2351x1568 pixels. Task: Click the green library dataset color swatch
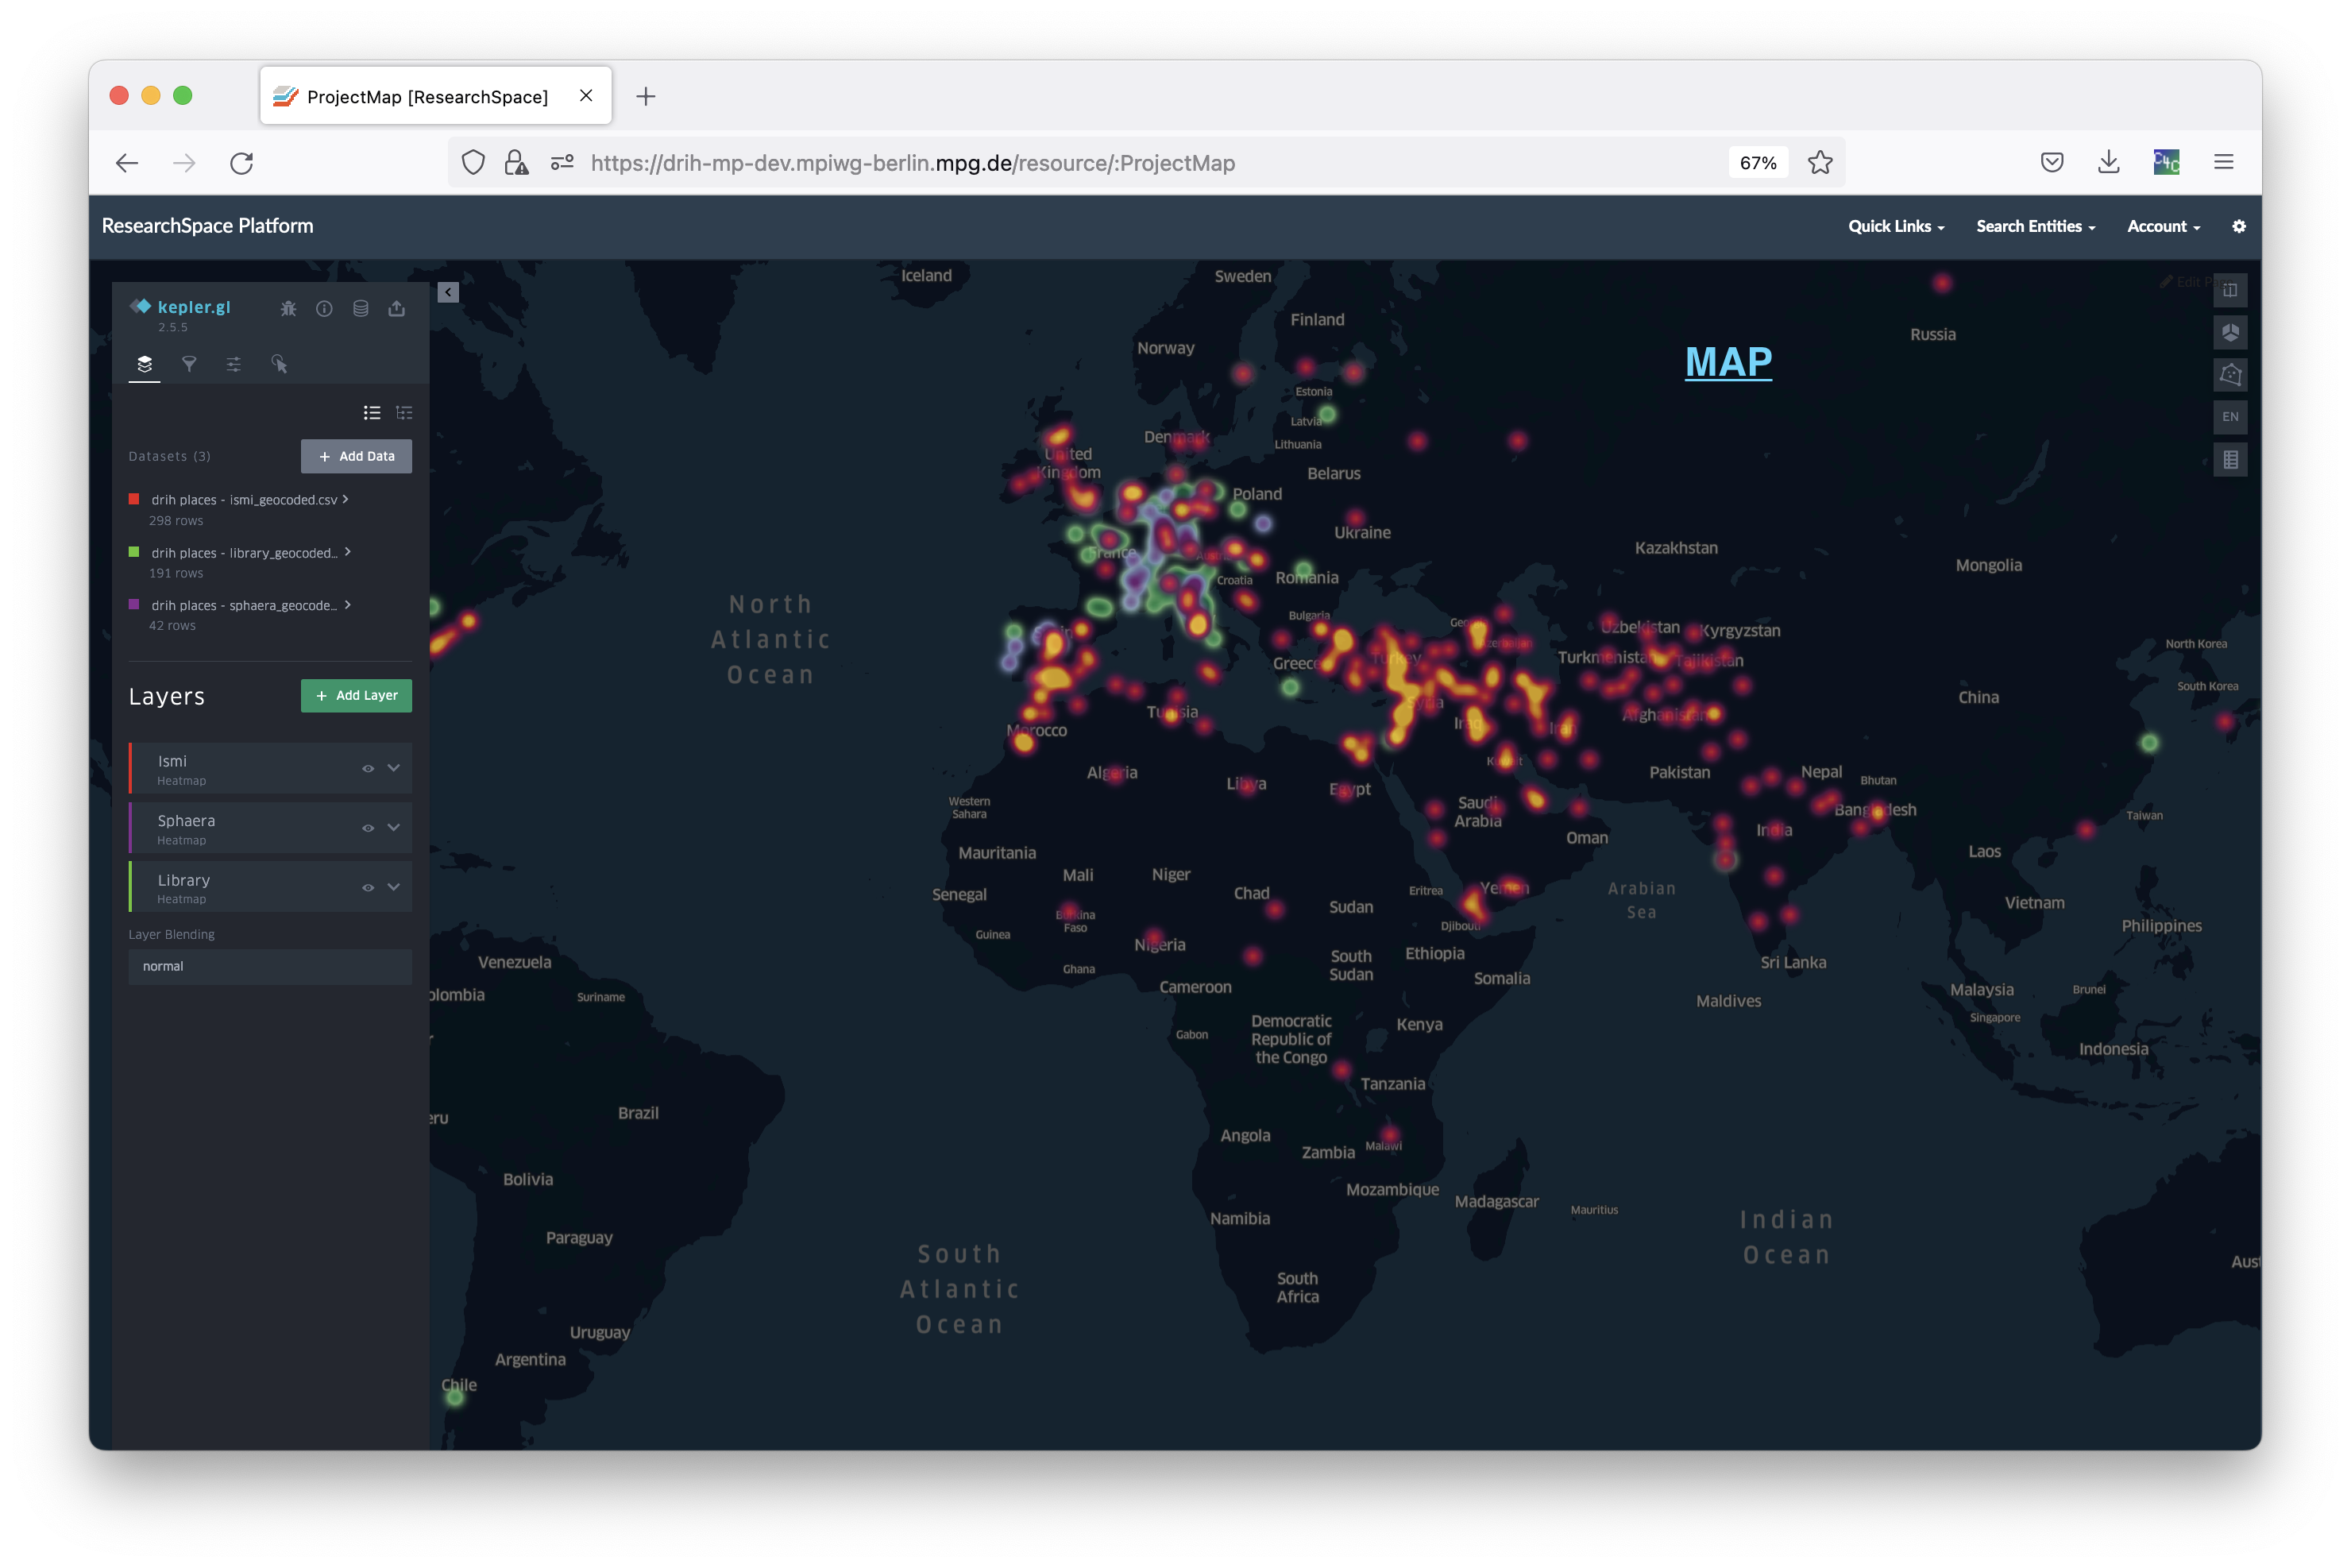point(134,552)
